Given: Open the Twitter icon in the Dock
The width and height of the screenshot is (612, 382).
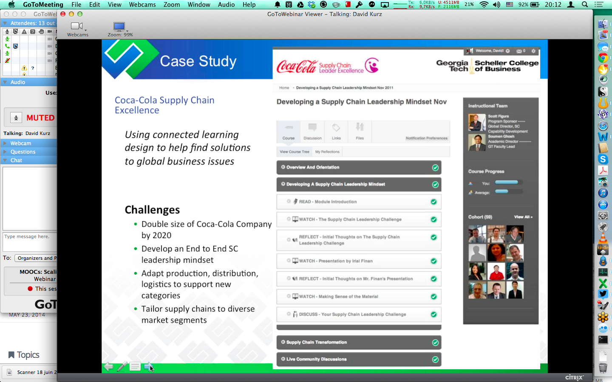Looking at the screenshot, I should (x=603, y=294).
